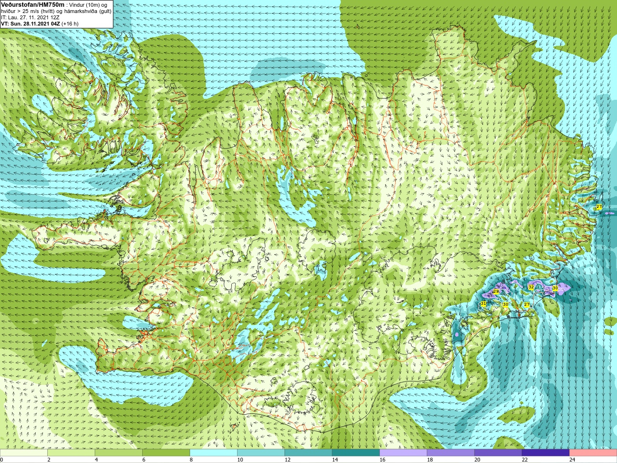Click the legend scale number 6
The image size is (617, 463).
pyautogui.click(x=144, y=460)
